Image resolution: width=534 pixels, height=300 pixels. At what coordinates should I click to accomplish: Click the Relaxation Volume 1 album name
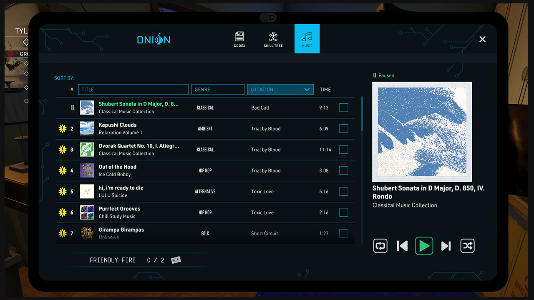point(121,132)
